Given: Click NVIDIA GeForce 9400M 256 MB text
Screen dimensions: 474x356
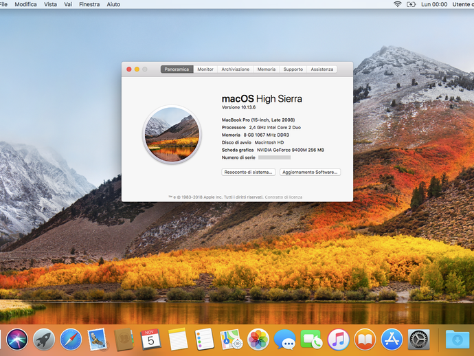Looking at the screenshot, I should click(x=291, y=150).
